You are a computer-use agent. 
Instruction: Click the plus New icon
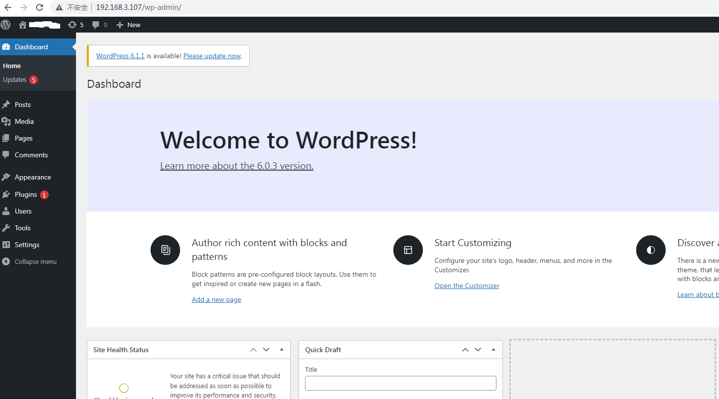pyautogui.click(x=119, y=25)
